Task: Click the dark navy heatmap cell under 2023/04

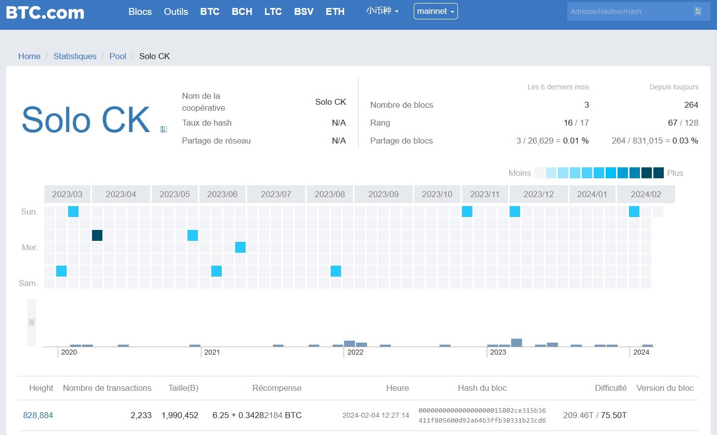Action: (x=97, y=235)
